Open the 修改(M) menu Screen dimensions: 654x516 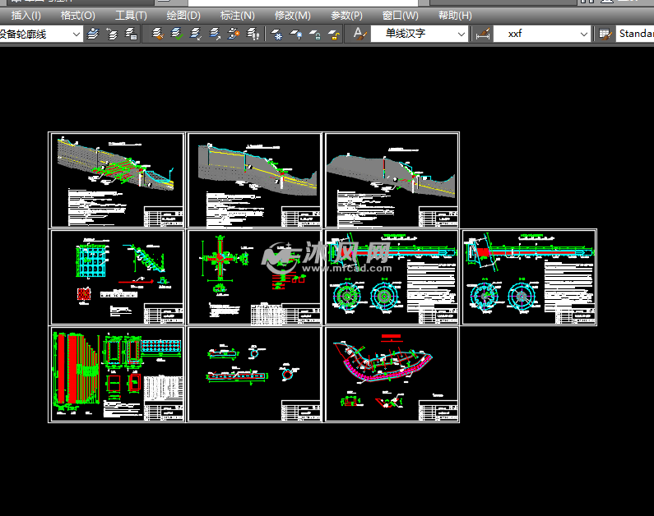293,15
